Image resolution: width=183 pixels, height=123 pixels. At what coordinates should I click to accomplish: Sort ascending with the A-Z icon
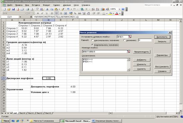[x=93, y=9]
